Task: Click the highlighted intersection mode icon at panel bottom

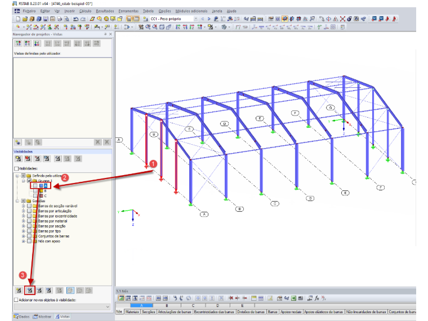Action: coord(70,290)
